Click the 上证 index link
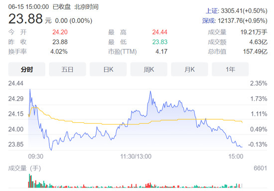This screenshot has width=274, height=191. coord(212,11)
